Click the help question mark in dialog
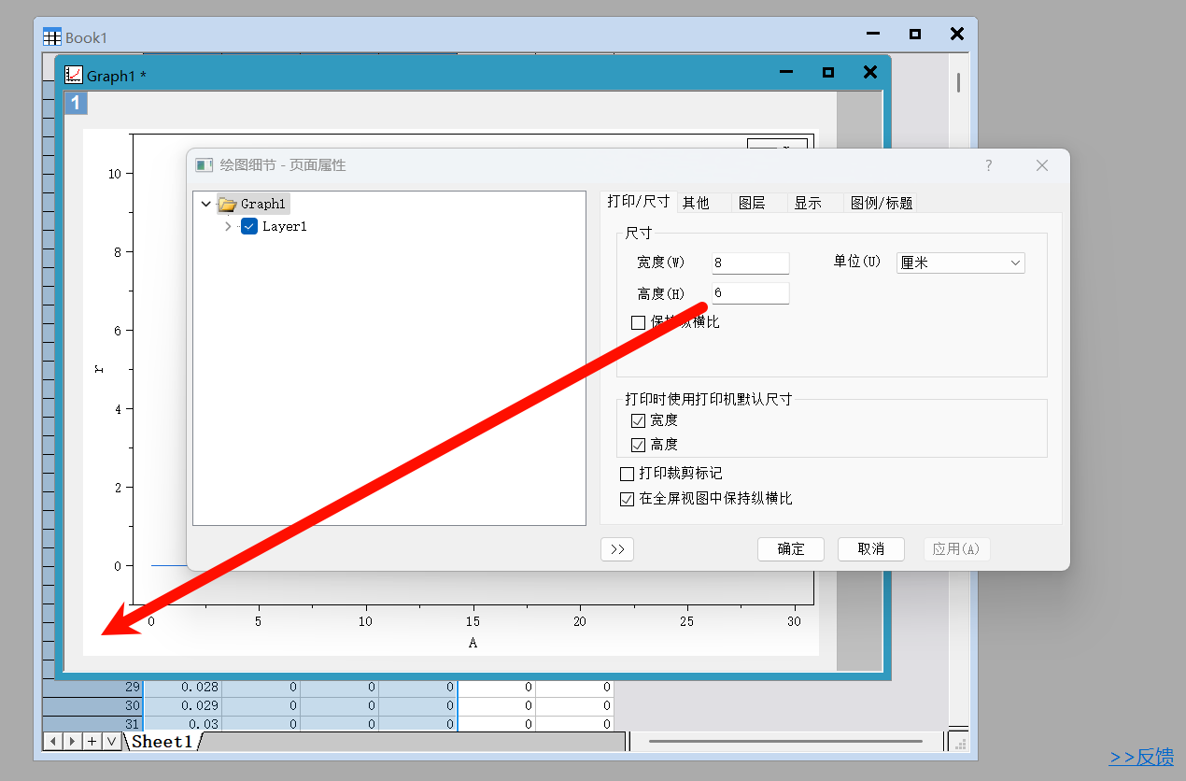 click(x=989, y=165)
